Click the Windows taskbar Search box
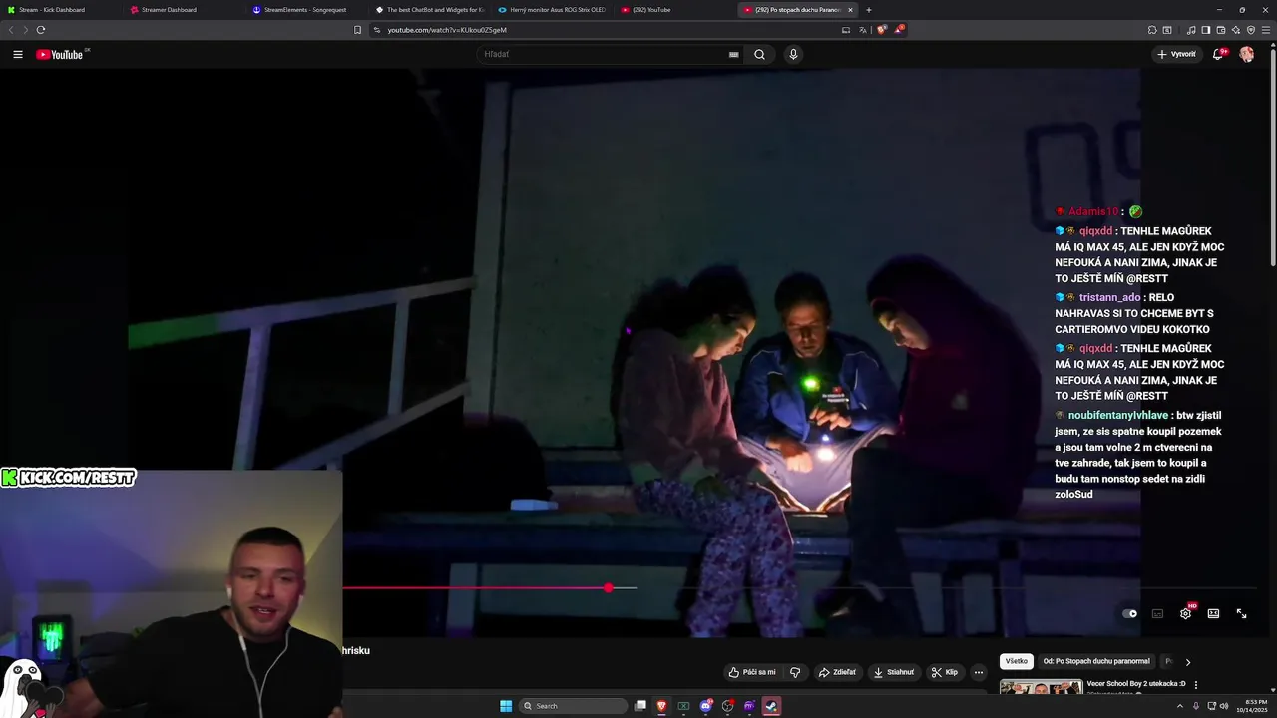The width and height of the screenshot is (1277, 718). click(574, 706)
